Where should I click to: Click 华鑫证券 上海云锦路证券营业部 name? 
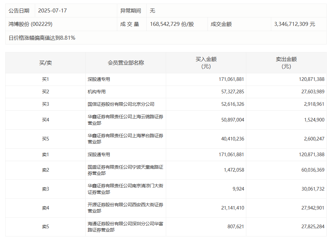click(x=125, y=120)
